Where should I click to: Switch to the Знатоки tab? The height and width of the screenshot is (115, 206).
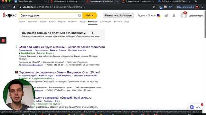tap(117, 22)
